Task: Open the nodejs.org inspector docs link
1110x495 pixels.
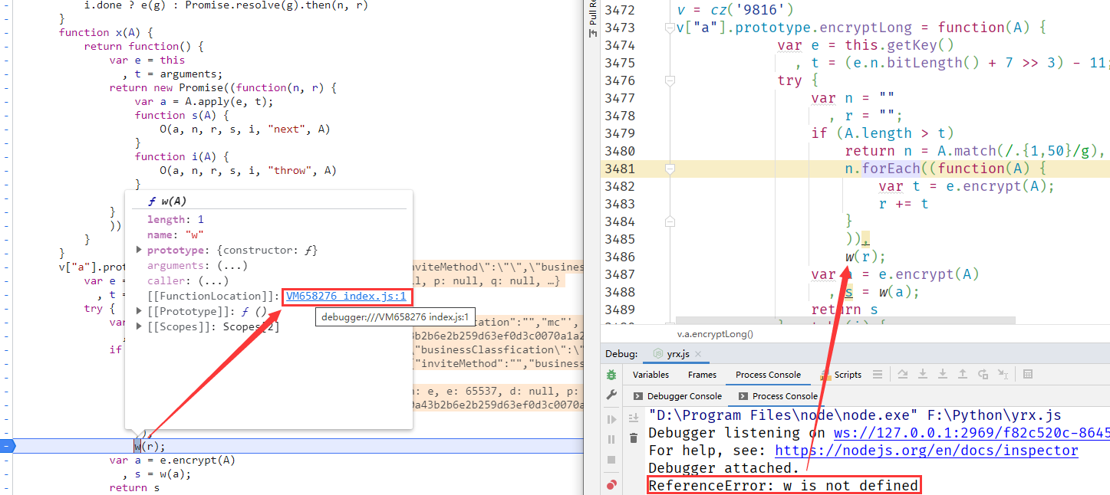Action: [x=926, y=451]
